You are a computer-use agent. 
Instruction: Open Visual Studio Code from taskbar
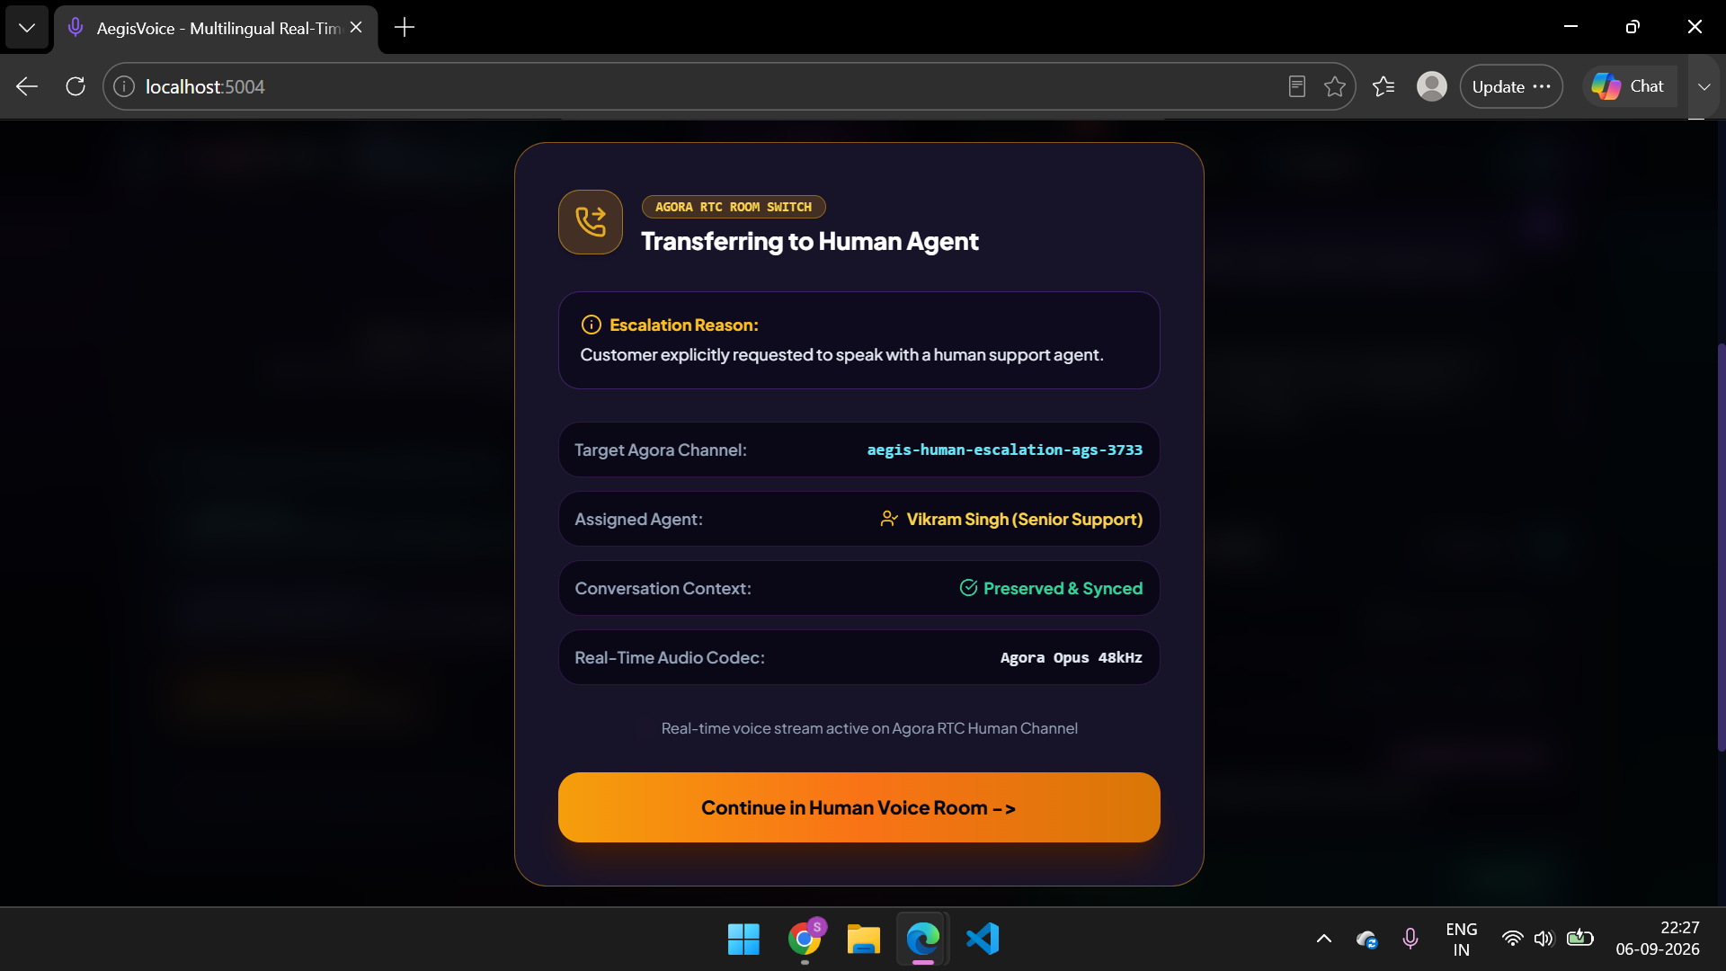pos(983,939)
